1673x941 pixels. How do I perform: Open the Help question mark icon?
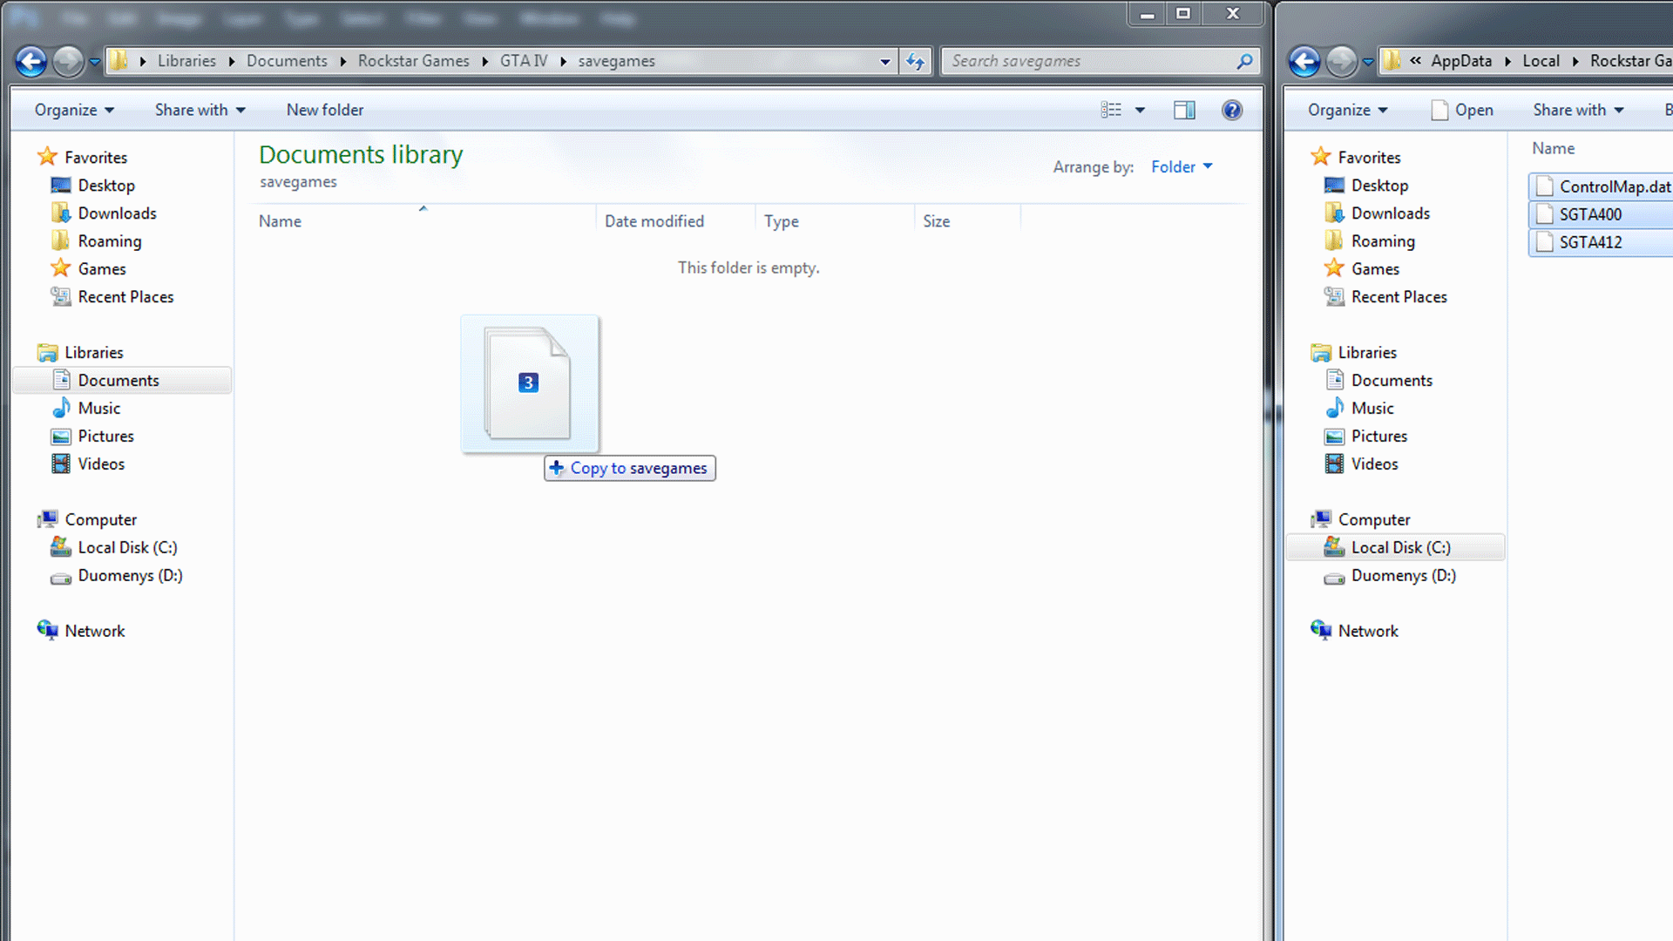click(x=1232, y=110)
